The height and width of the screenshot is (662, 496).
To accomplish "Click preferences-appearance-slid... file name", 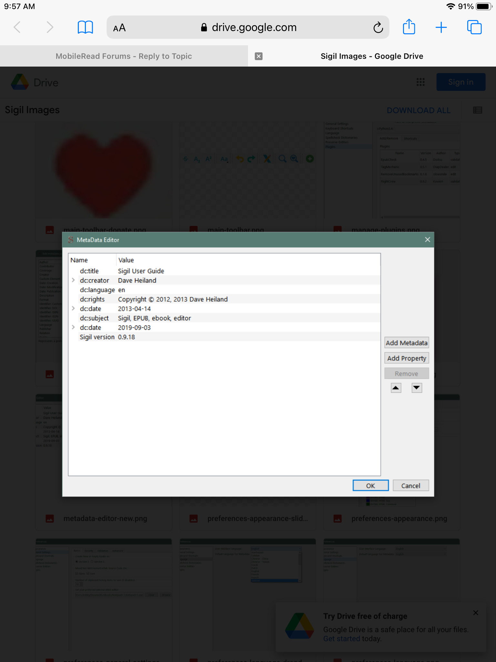I will click(258, 518).
